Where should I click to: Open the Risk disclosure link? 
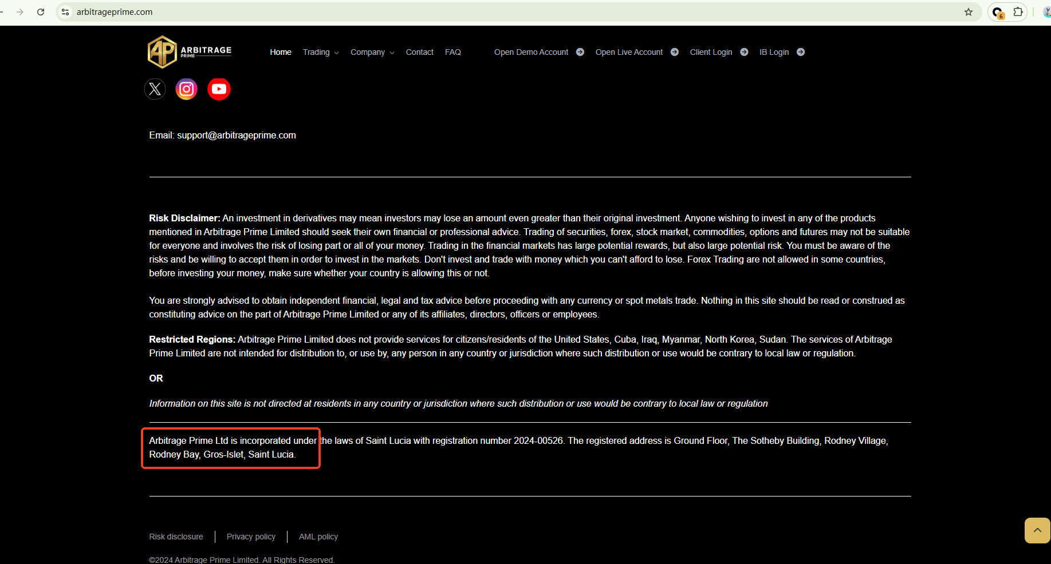[x=176, y=537]
